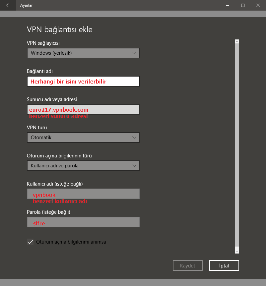Open Oturum açma bilgilerinin türü dropdown
The width and height of the screenshot is (266, 286).
pos(83,166)
